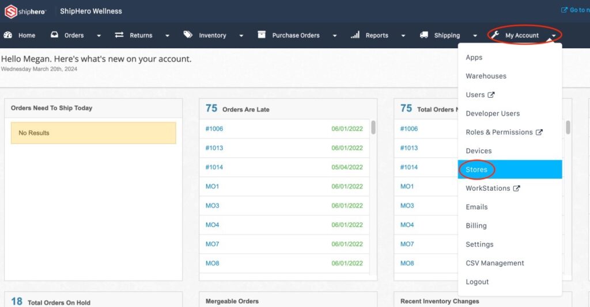Open late order MO7 link
The height and width of the screenshot is (307, 590).
click(x=212, y=244)
